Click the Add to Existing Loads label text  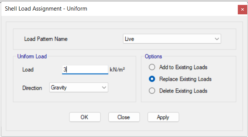pyautogui.click(x=183, y=67)
